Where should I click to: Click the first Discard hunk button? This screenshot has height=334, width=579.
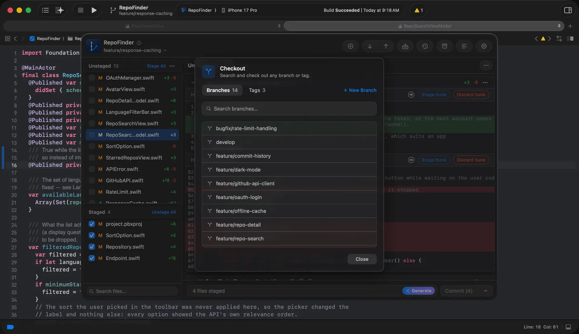pyautogui.click(x=471, y=95)
